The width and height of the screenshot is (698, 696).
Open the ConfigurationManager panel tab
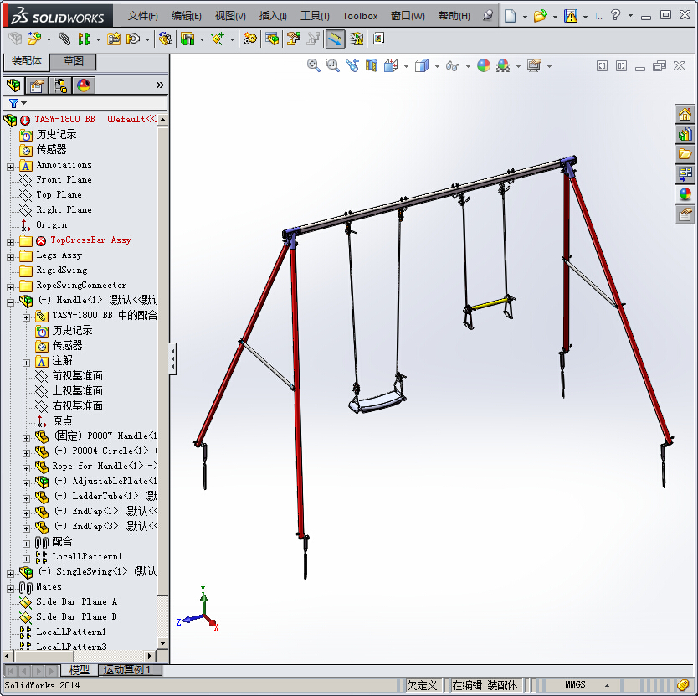(x=60, y=85)
